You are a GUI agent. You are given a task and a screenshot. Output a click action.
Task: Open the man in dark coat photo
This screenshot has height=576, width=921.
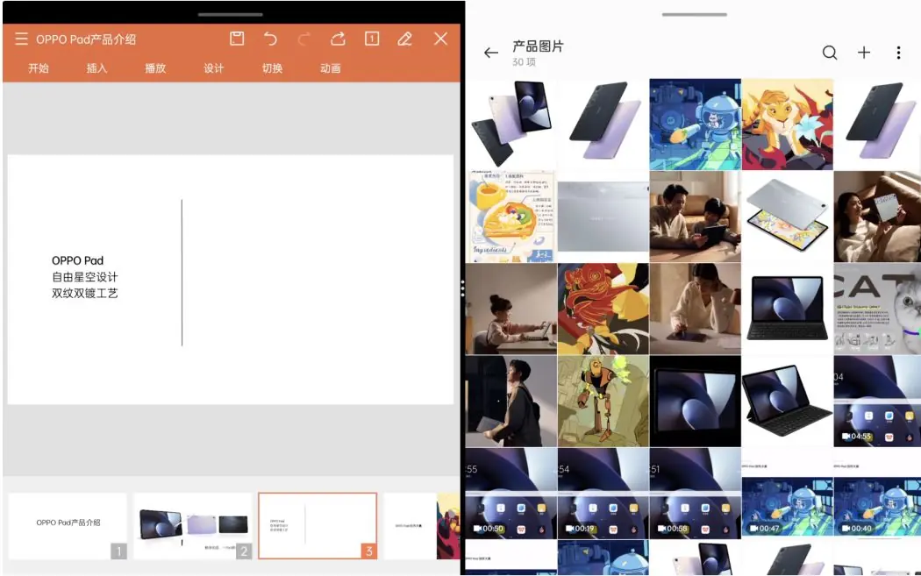click(511, 401)
